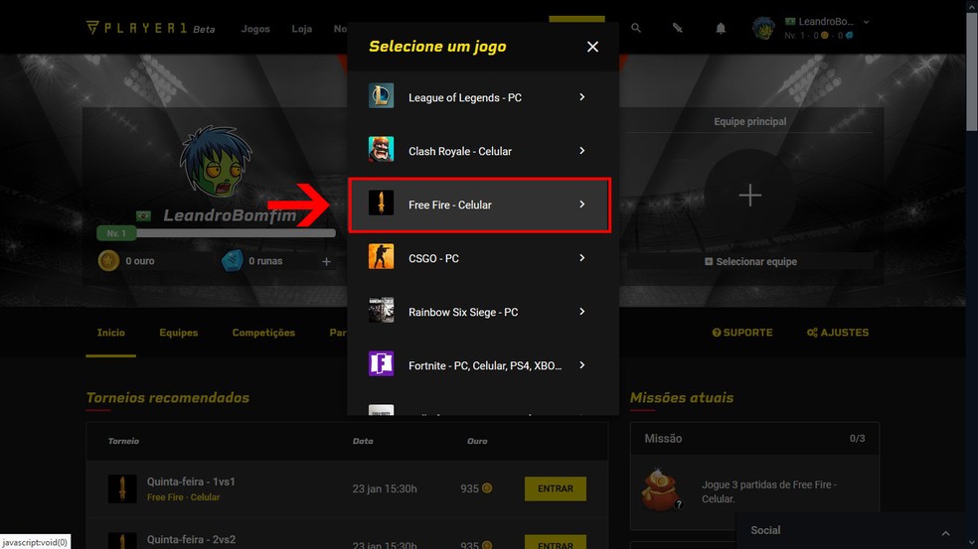
Task: Click the header user avatar
Action: [763, 28]
